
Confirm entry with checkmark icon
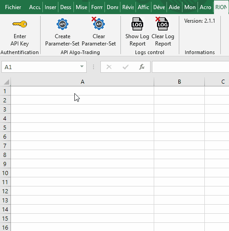click(x=125, y=67)
